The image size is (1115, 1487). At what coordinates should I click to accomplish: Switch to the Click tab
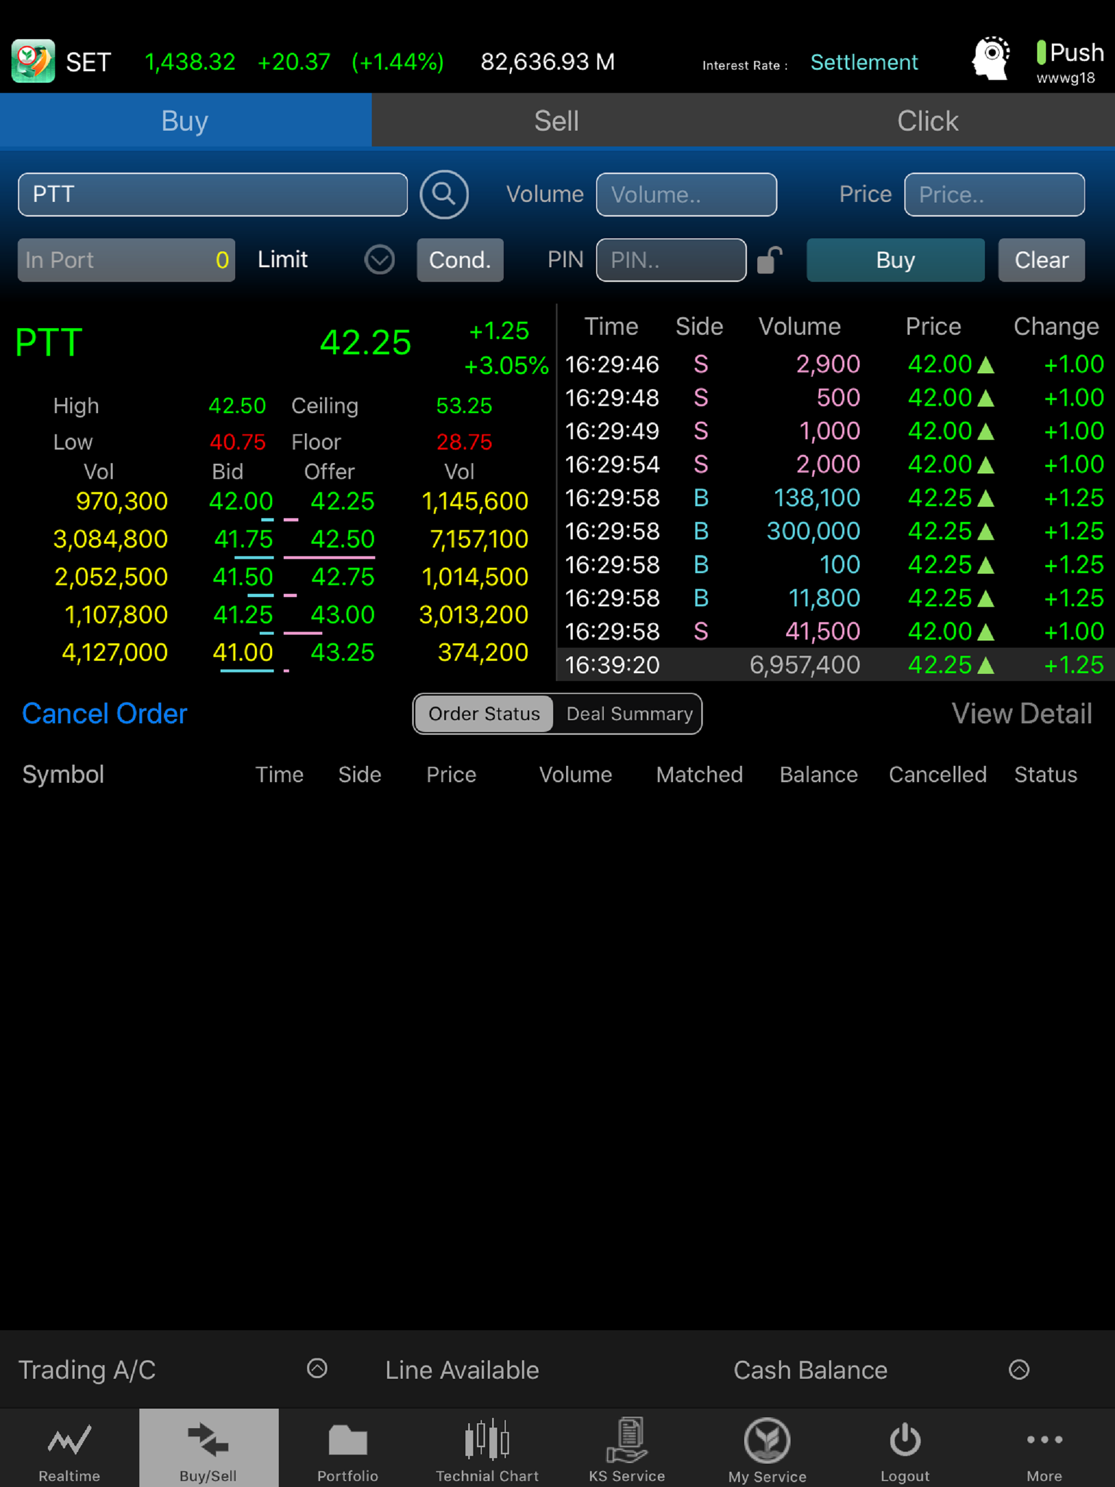[928, 121]
